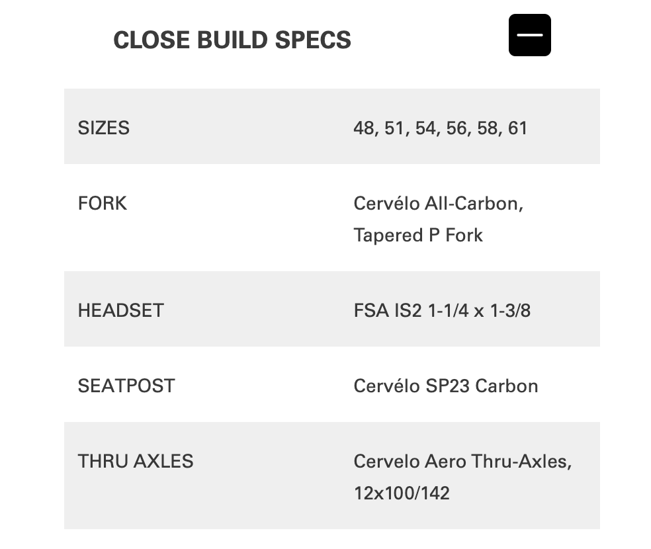Click size 48 in the sizes list
The height and width of the screenshot is (549, 651).
tap(364, 128)
